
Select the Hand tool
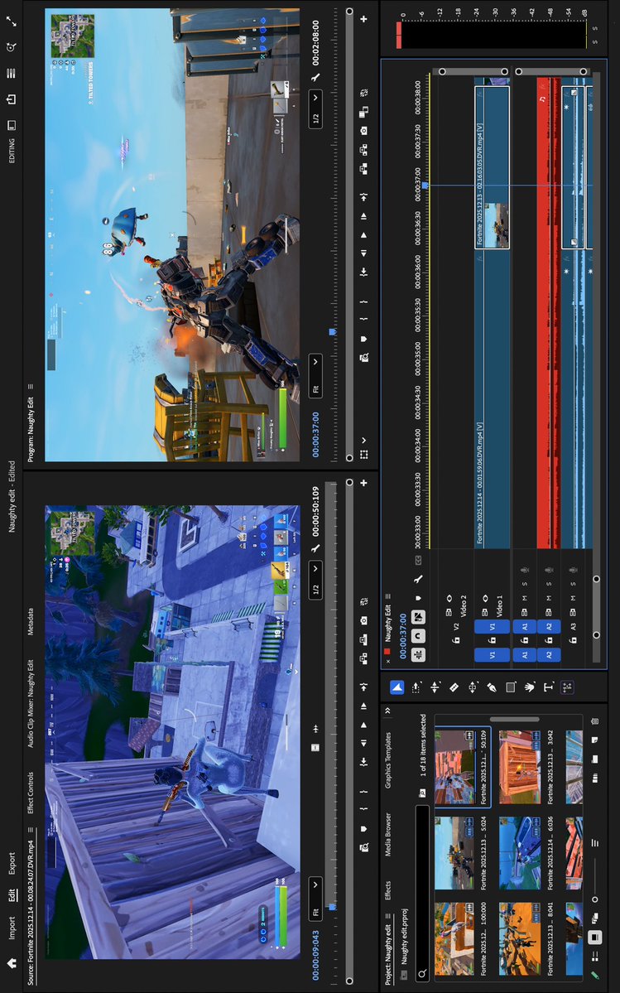point(530,687)
